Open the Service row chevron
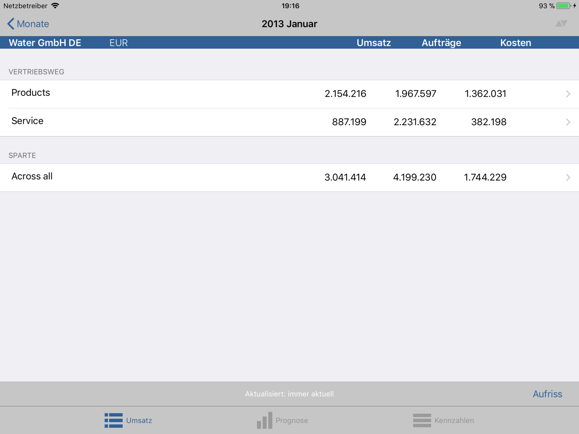This screenshot has height=434, width=579. point(568,122)
